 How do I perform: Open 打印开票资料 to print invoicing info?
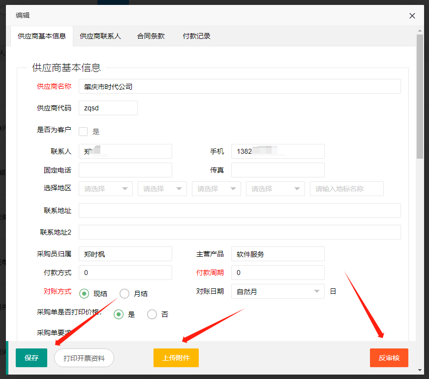click(84, 358)
